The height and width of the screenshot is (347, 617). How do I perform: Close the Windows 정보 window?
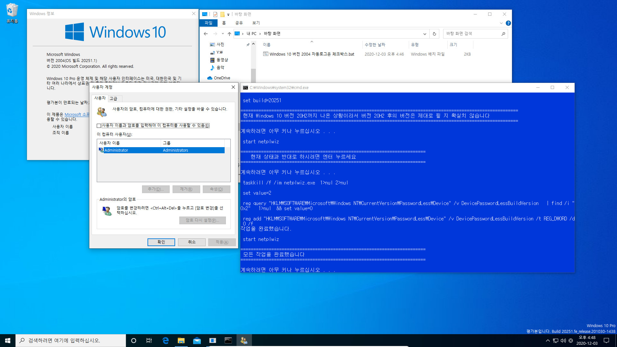(x=194, y=14)
